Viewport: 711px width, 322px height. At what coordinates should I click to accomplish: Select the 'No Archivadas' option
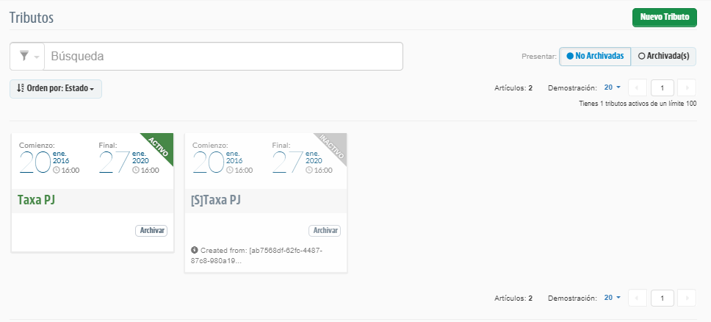pyautogui.click(x=595, y=56)
